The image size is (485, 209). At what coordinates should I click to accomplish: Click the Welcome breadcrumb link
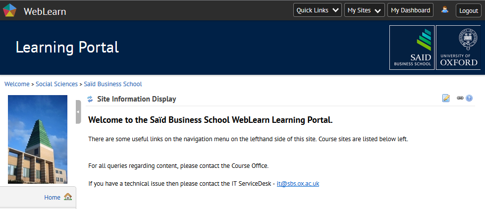point(17,84)
